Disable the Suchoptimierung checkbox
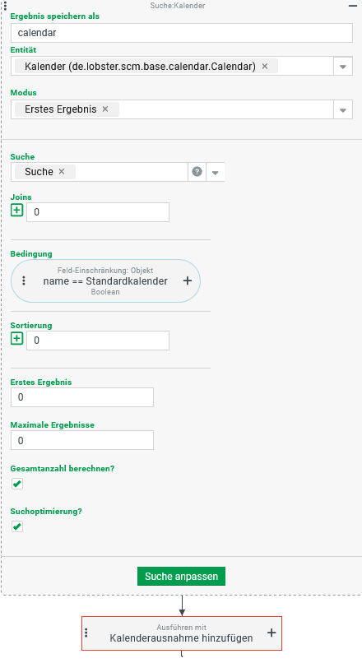Screen dimensions: 362x663 click(17, 526)
